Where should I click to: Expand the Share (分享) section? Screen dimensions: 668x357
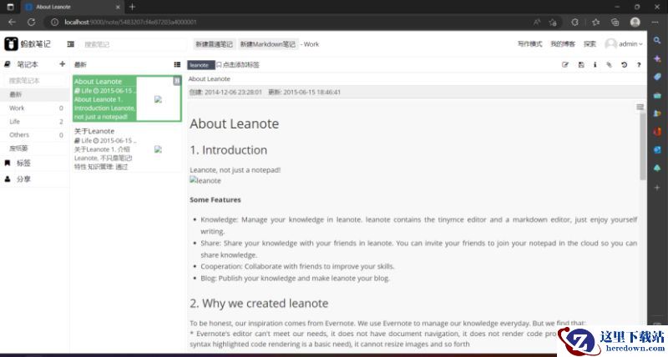click(34, 179)
